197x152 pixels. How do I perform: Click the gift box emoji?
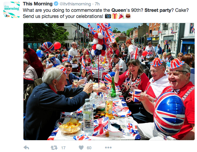[x=115, y=16]
